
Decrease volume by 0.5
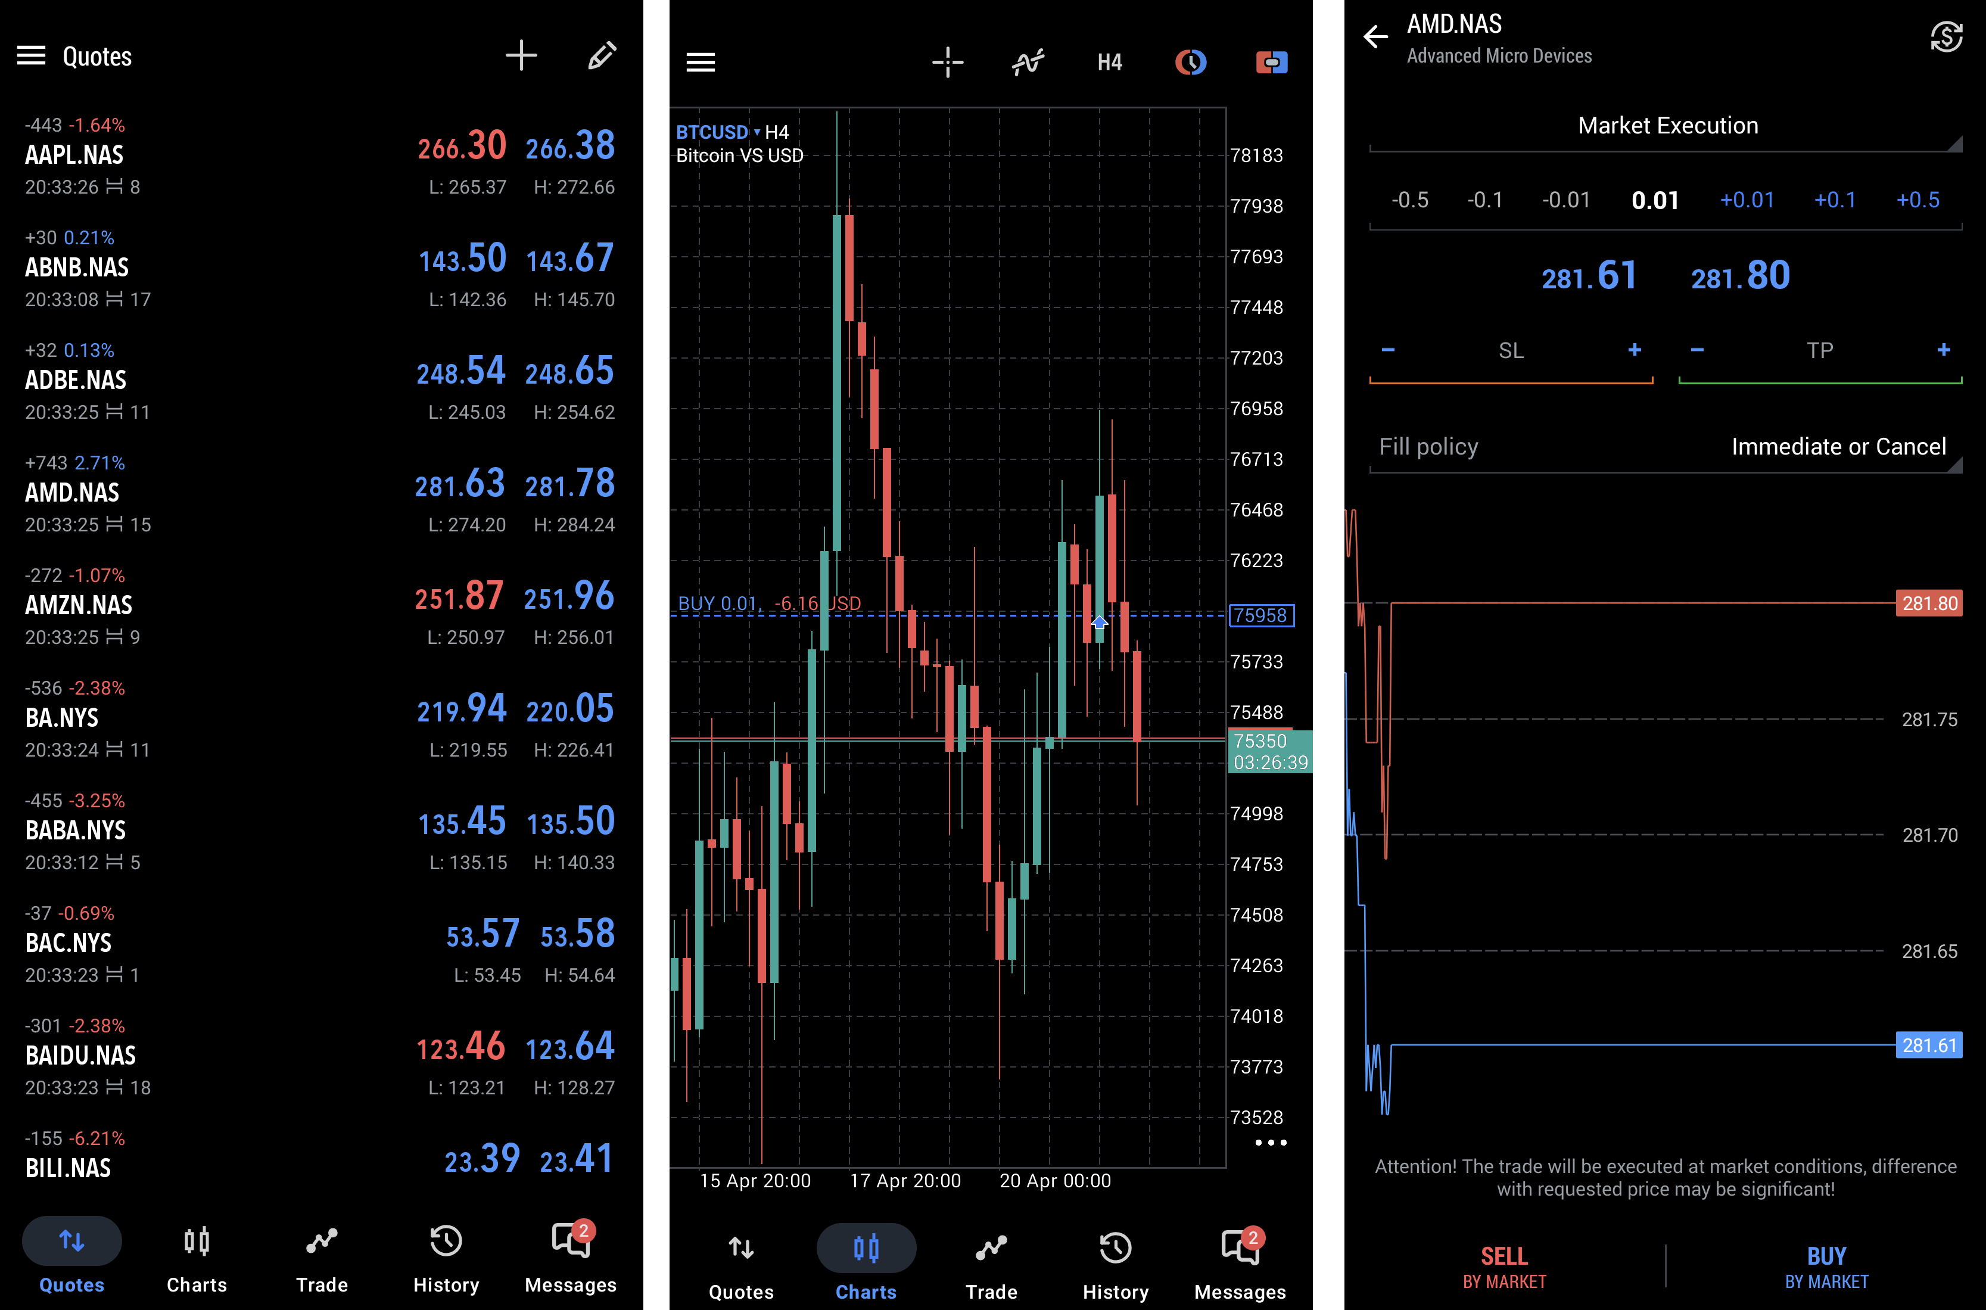[1410, 201]
